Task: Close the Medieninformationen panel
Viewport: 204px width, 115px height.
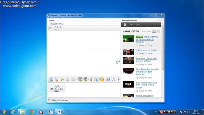Action: pyautogui.click(x=162, y=20)
